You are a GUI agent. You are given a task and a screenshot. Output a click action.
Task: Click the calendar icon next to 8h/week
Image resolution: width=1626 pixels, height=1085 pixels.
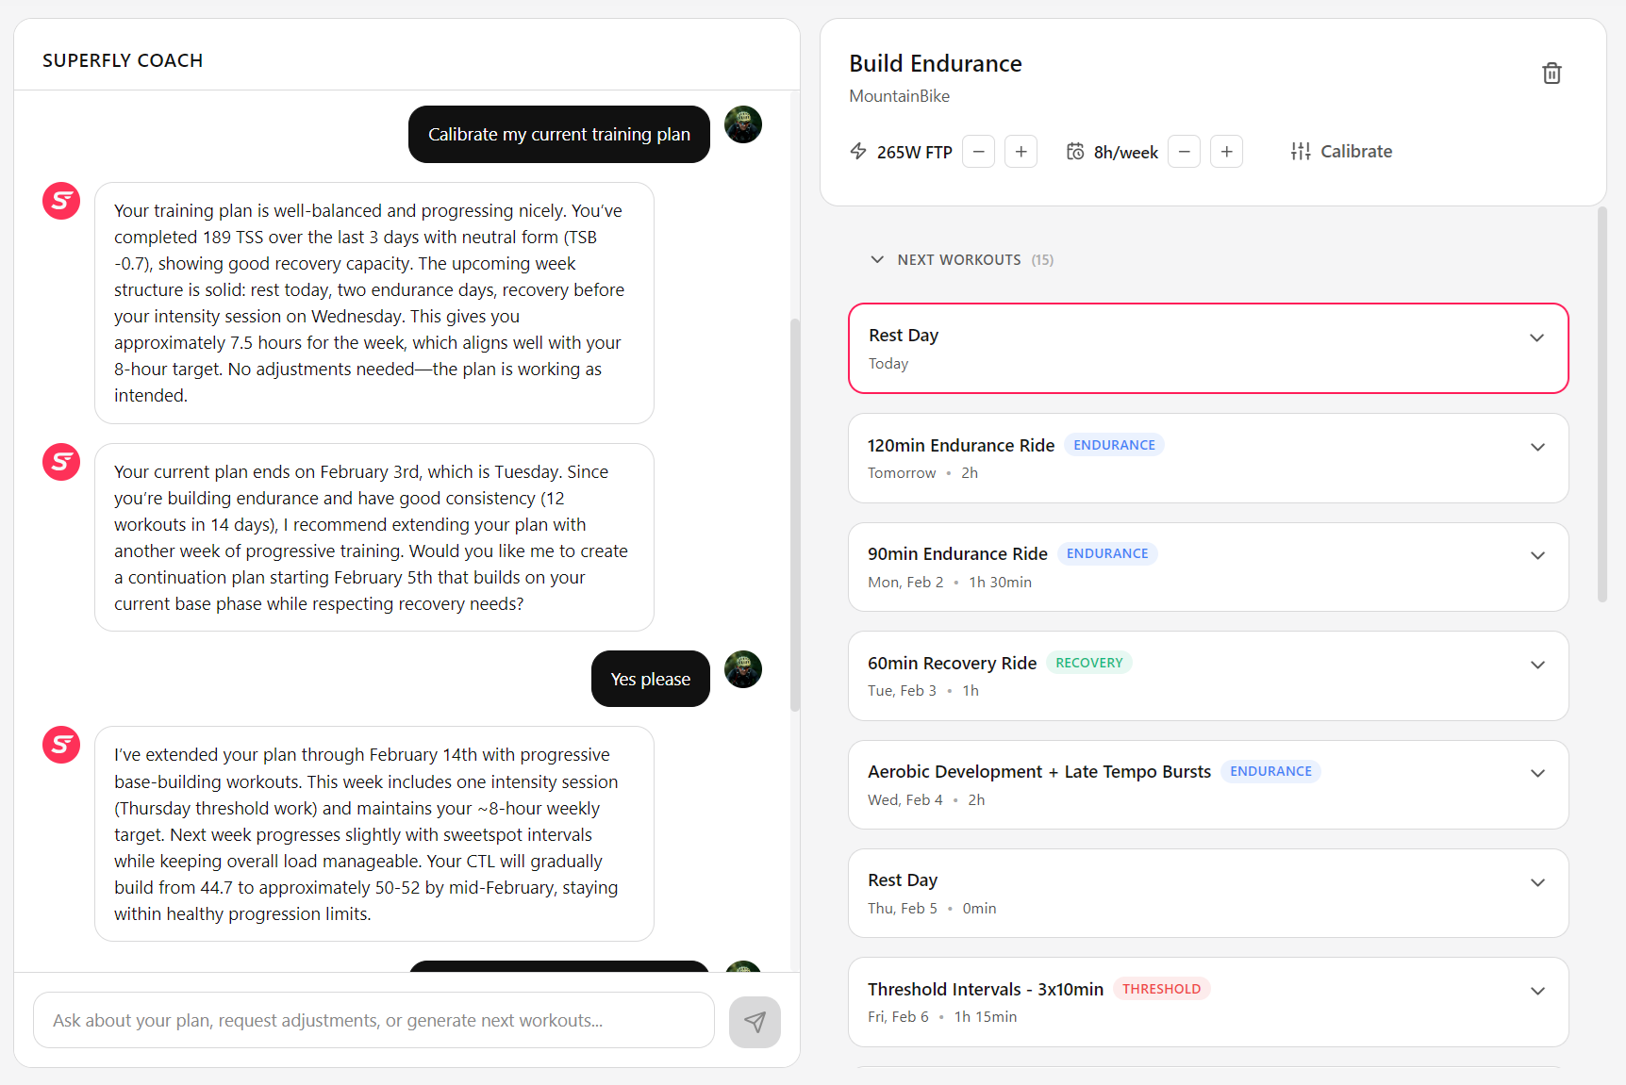tap(1075, 151)
